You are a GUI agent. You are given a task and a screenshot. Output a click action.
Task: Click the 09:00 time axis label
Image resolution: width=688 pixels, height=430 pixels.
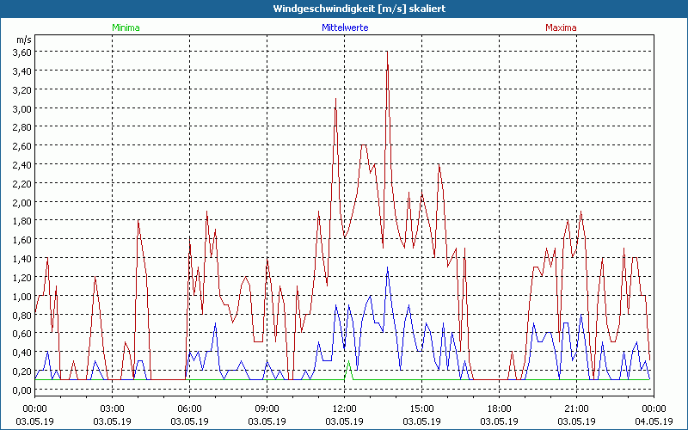click(267, 408)
